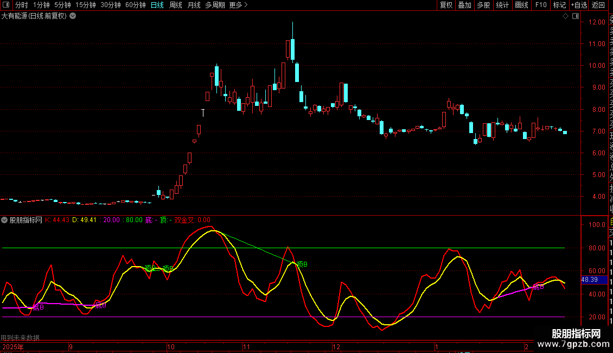Toggle 多股 multi-stock view
Viewport: 613px width, 353px height.
pos(483,5)
